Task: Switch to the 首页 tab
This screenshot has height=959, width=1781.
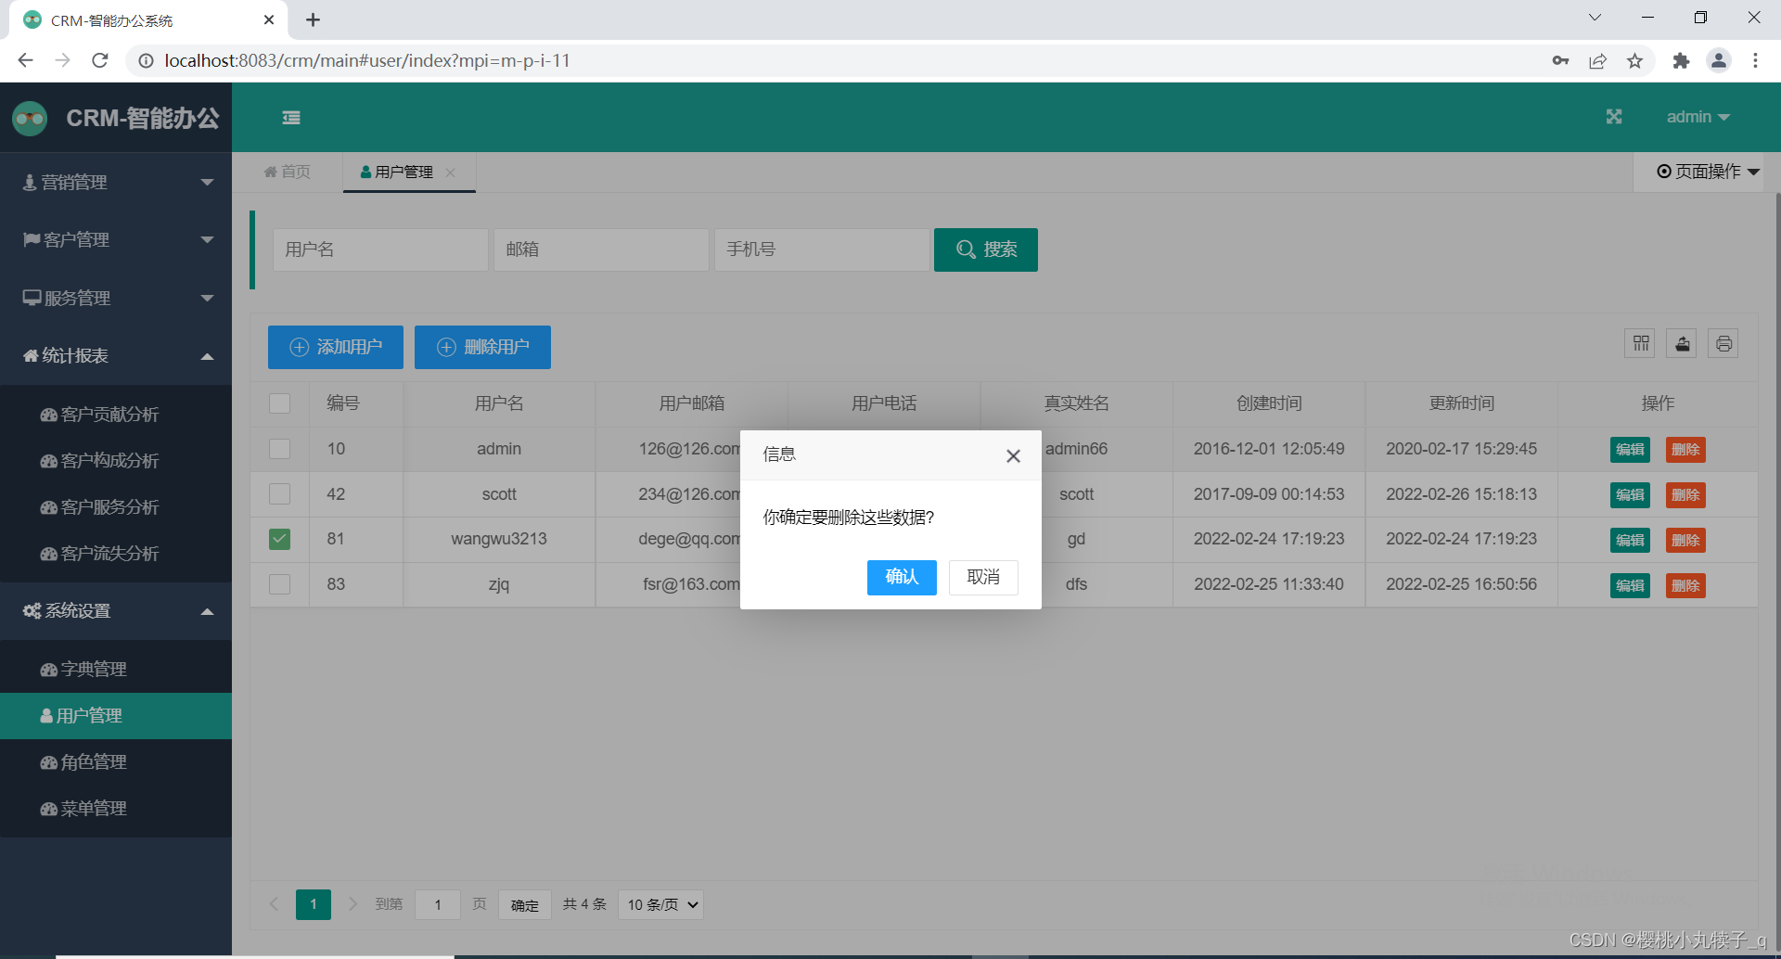Action: tap(286, 172)
